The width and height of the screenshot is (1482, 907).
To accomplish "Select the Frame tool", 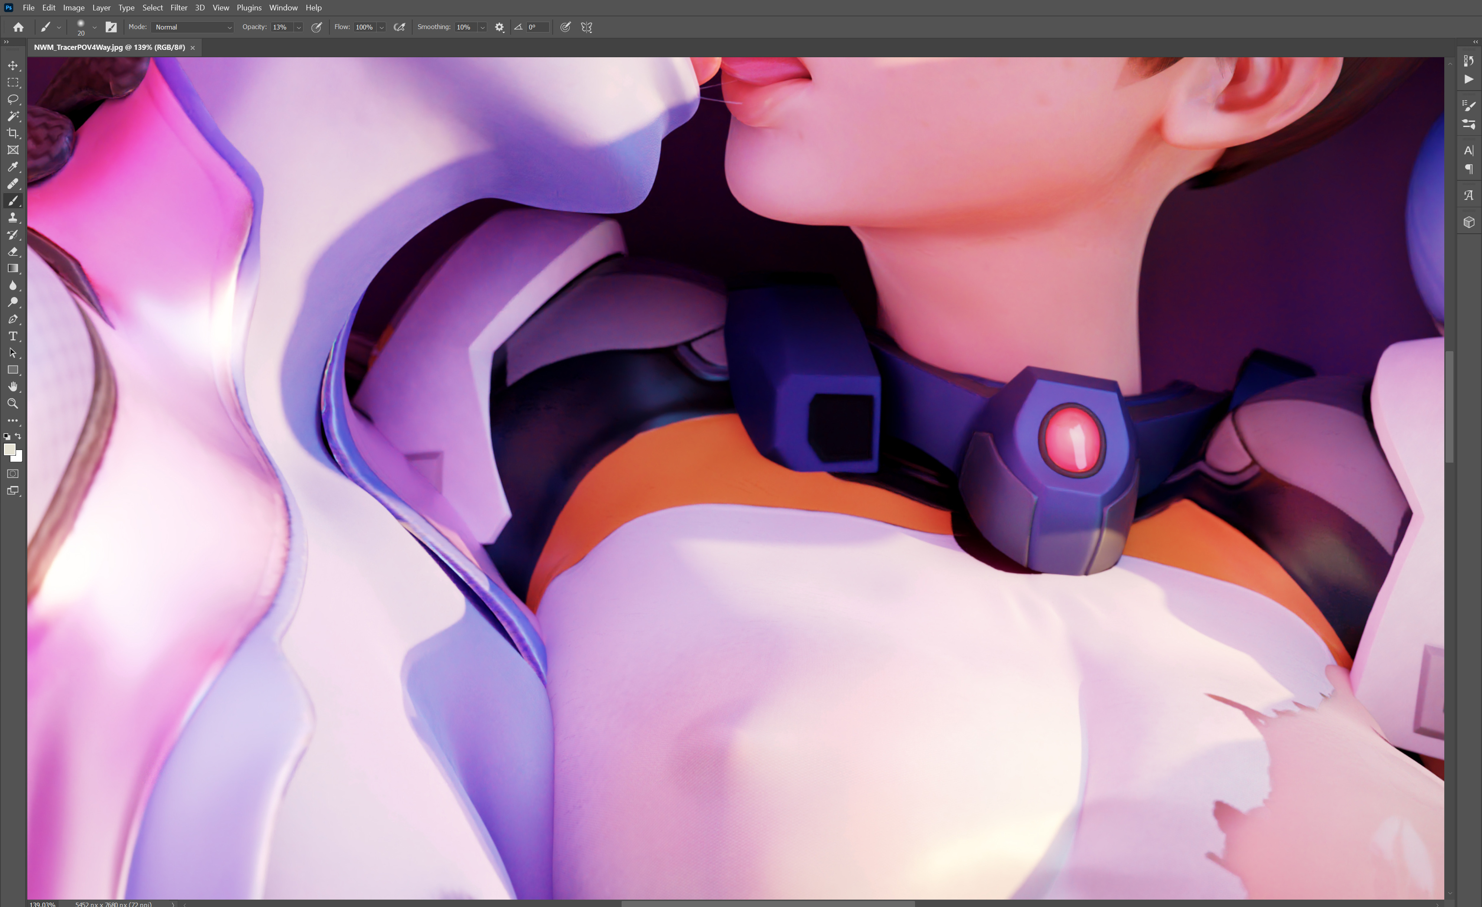I will pyautogui.click(x=13, y=150).
